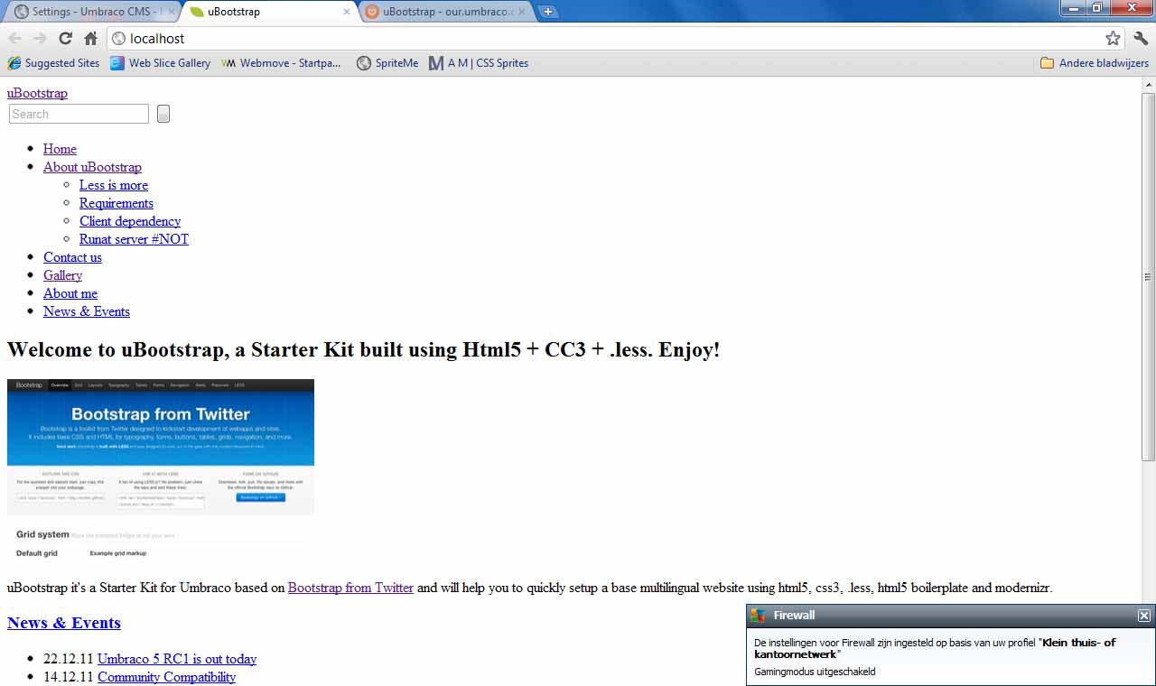Viewport: 1156px width, 686px height.
Task: Click the browser forward arrow
Action: pos(40,38)
